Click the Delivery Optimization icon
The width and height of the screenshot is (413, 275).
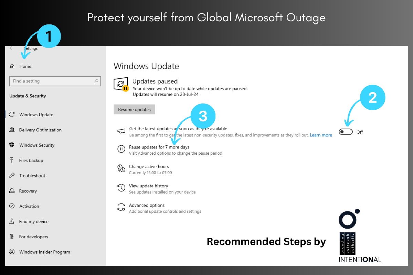pos(12,130)
